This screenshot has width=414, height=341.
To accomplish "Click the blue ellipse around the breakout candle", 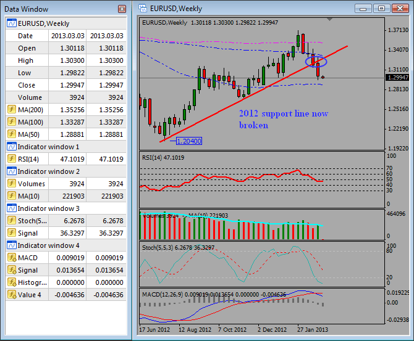I will pos(316,62).
